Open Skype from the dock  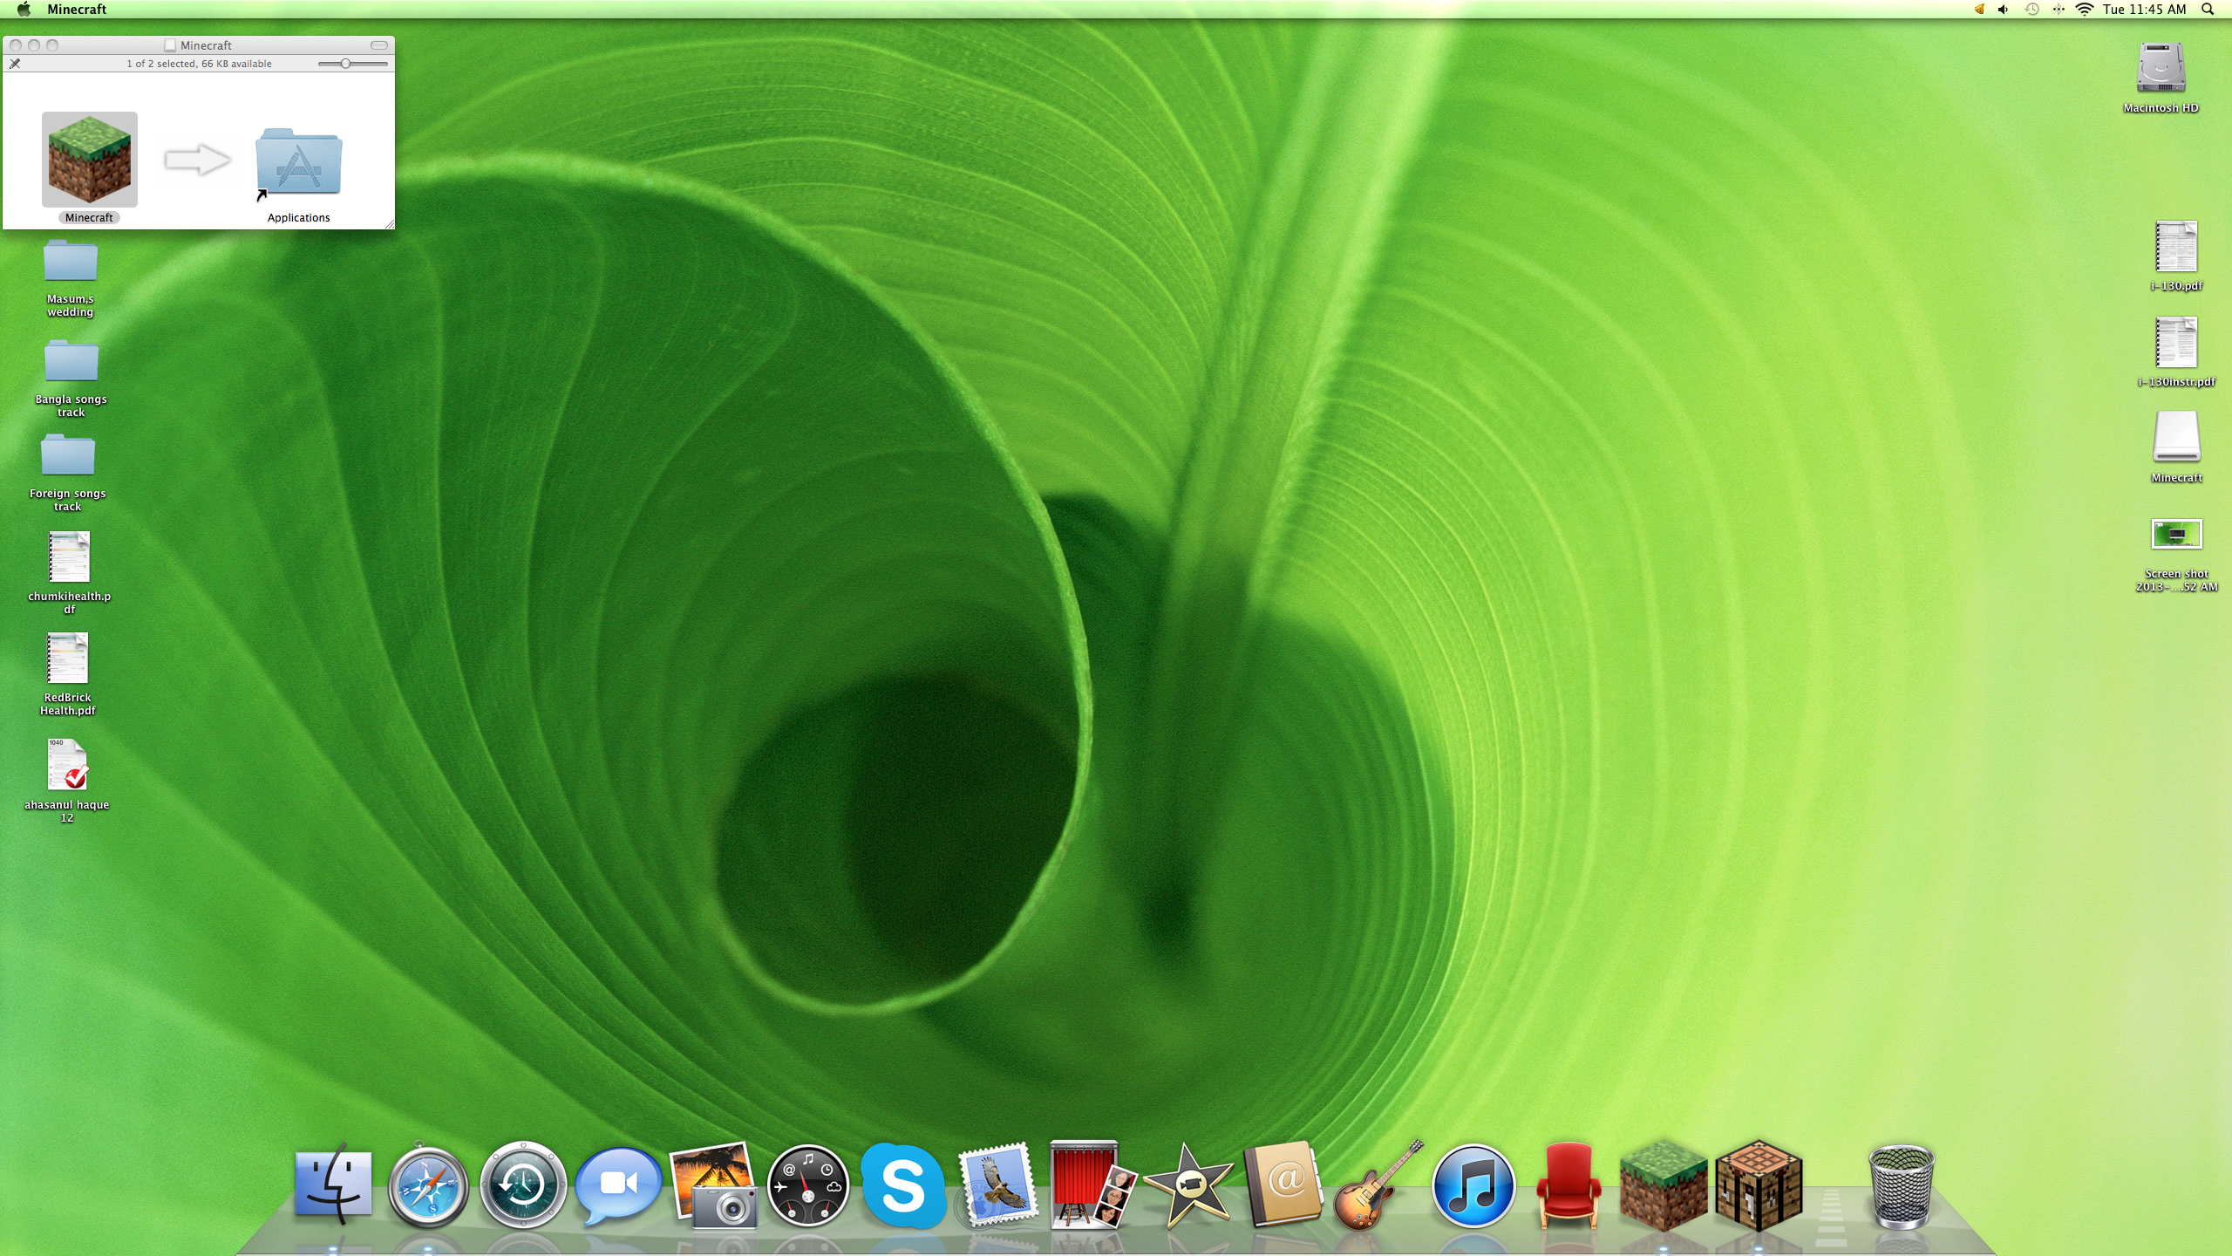[x=903, y=1186]
